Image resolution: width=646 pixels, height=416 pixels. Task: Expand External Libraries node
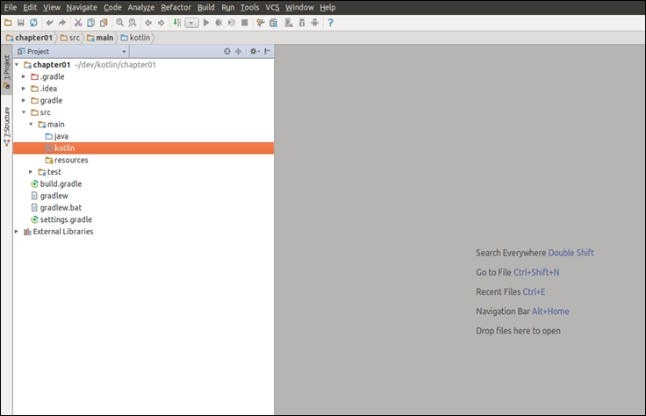coord(17,232)
